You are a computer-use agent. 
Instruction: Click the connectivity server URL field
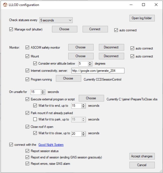(x=98, y=70)
